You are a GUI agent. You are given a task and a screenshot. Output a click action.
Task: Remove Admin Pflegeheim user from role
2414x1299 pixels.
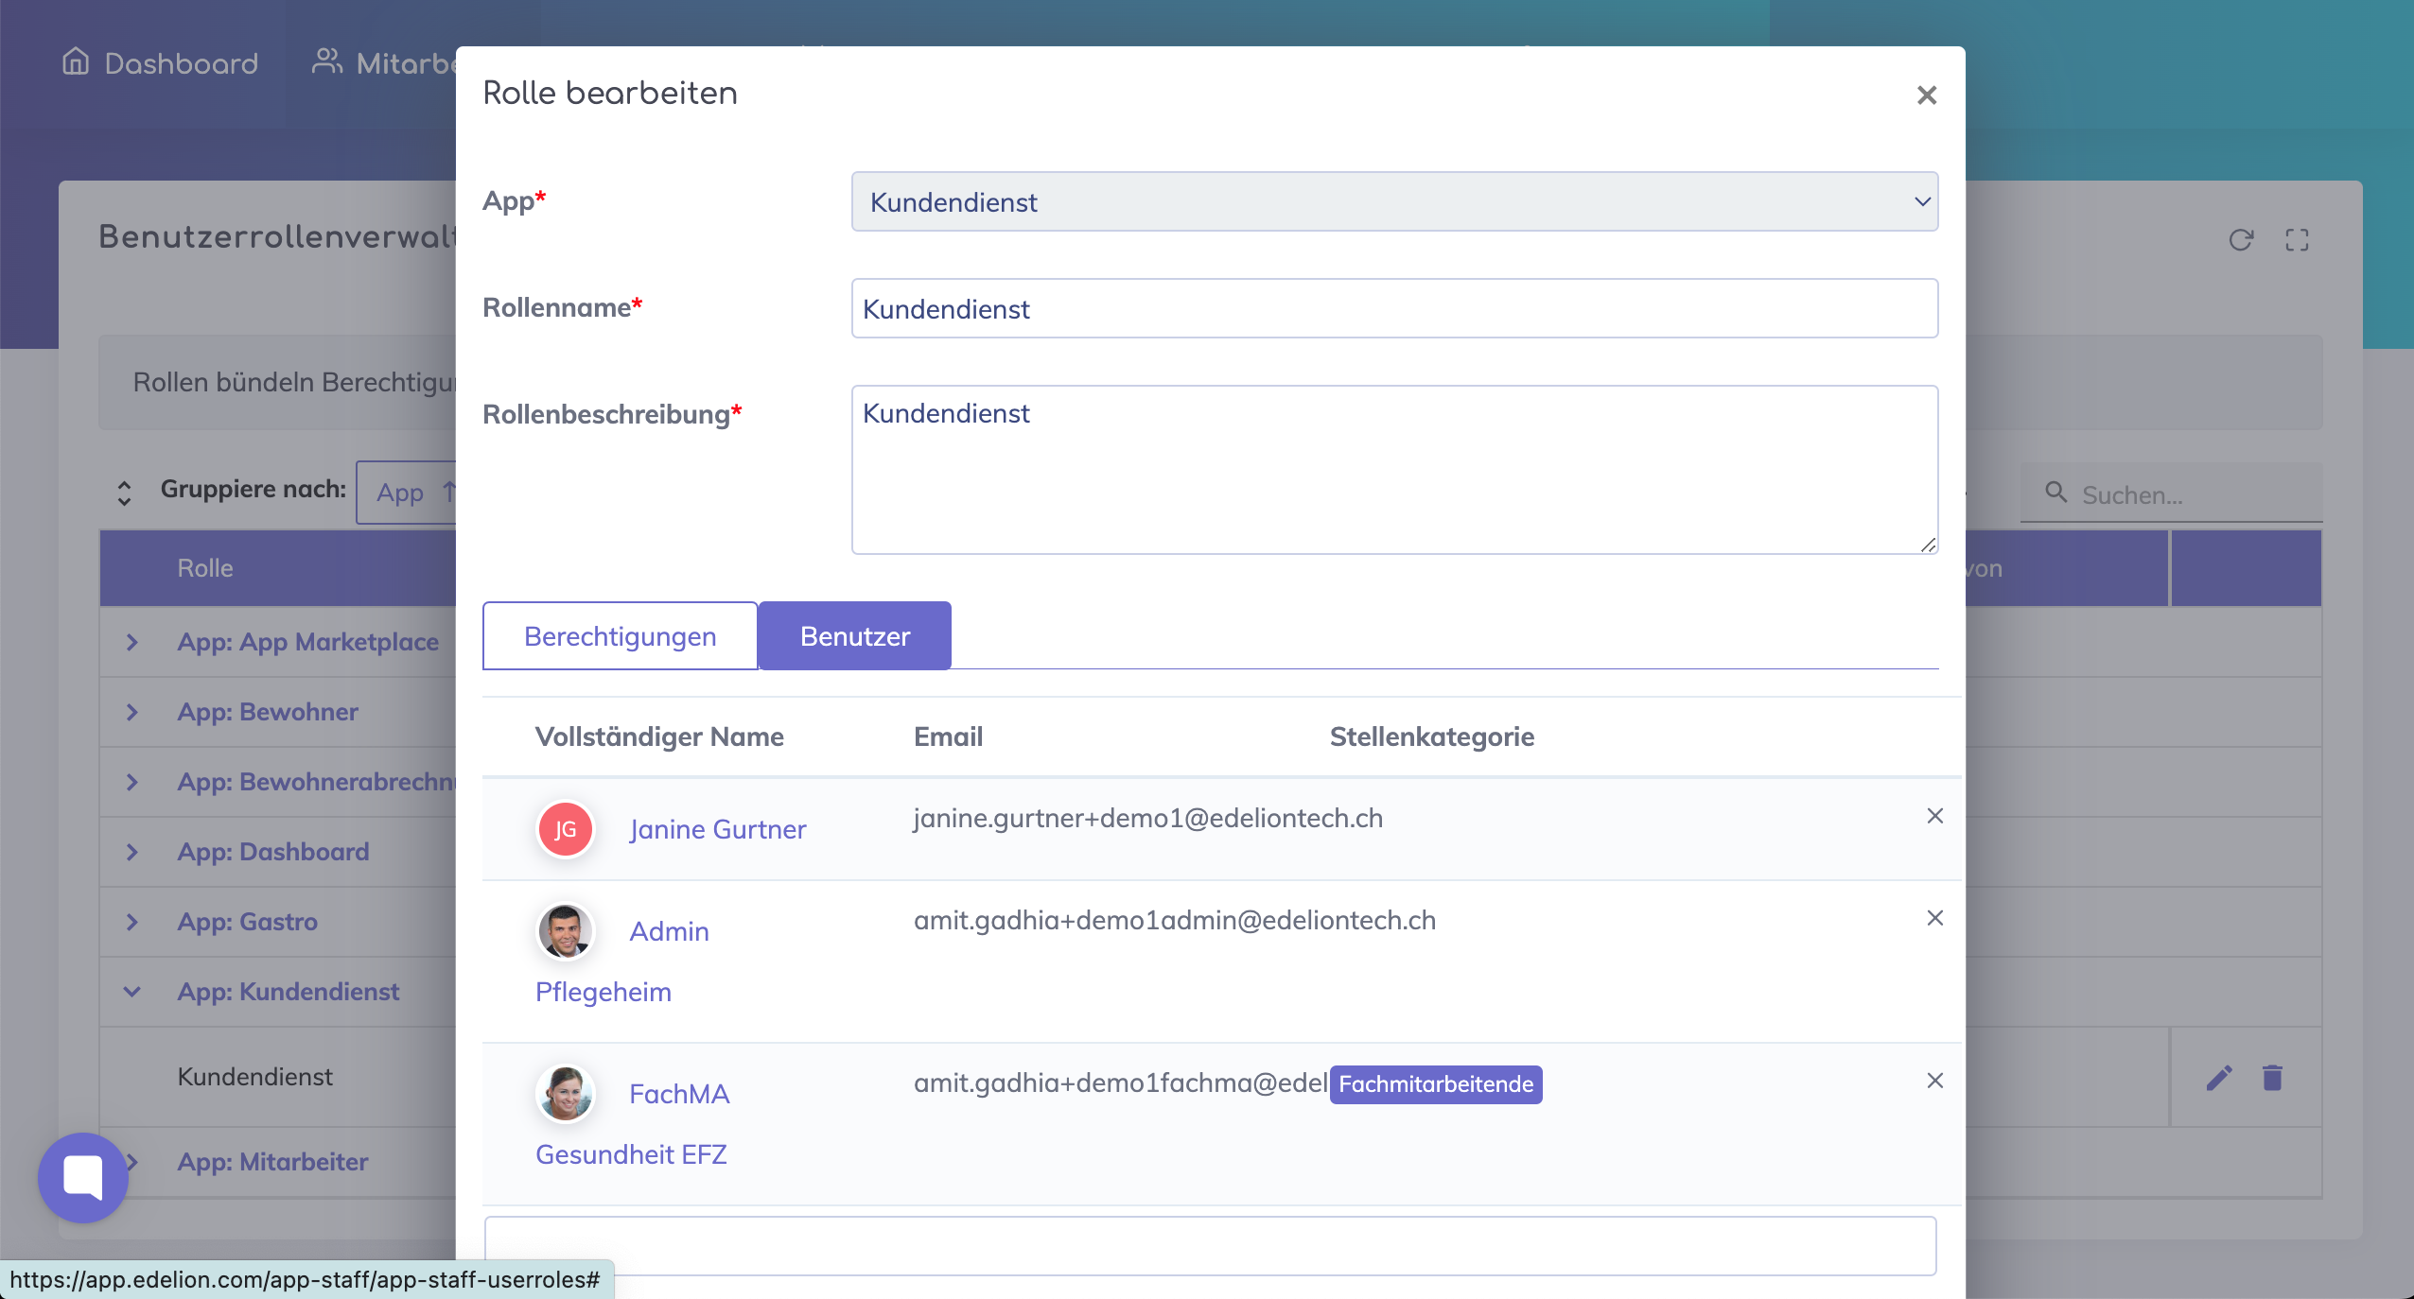coord(1934,918)
